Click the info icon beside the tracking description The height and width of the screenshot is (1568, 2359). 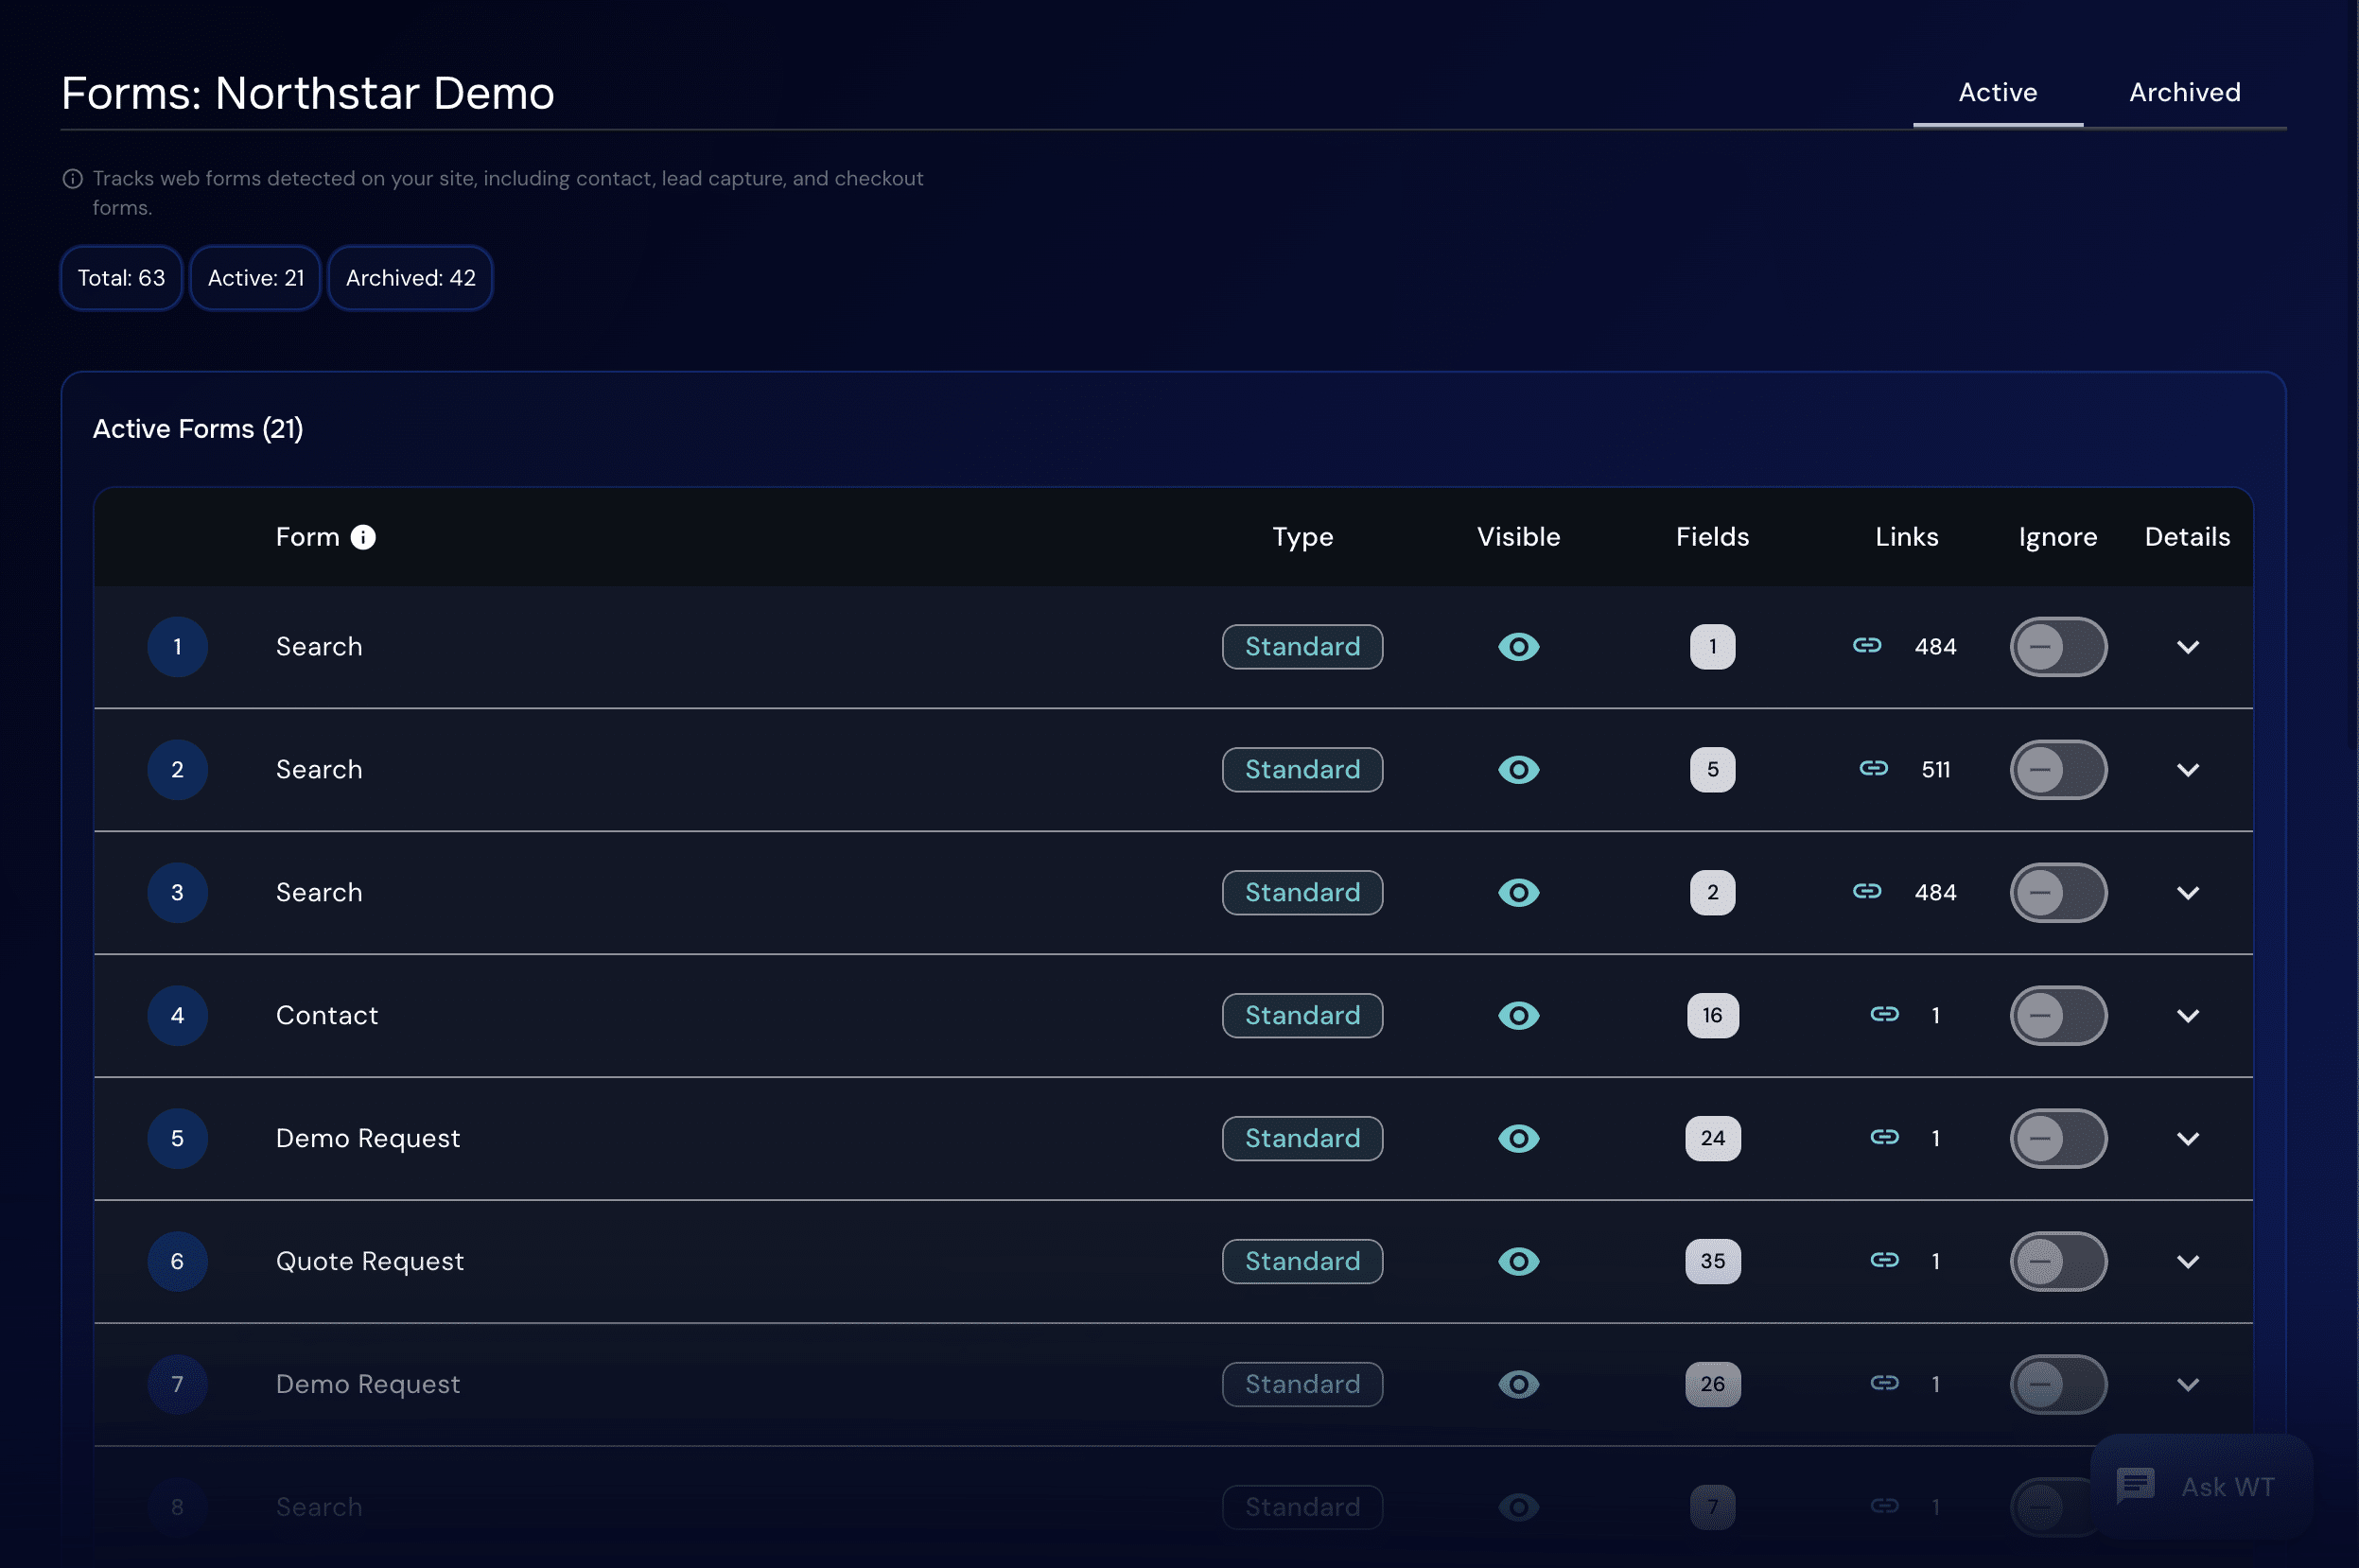[x=73, y=179]
